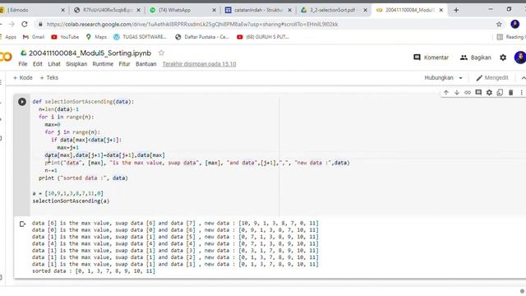Add a text cell with + Teks

pyautogui.click(x=49, y=77)
